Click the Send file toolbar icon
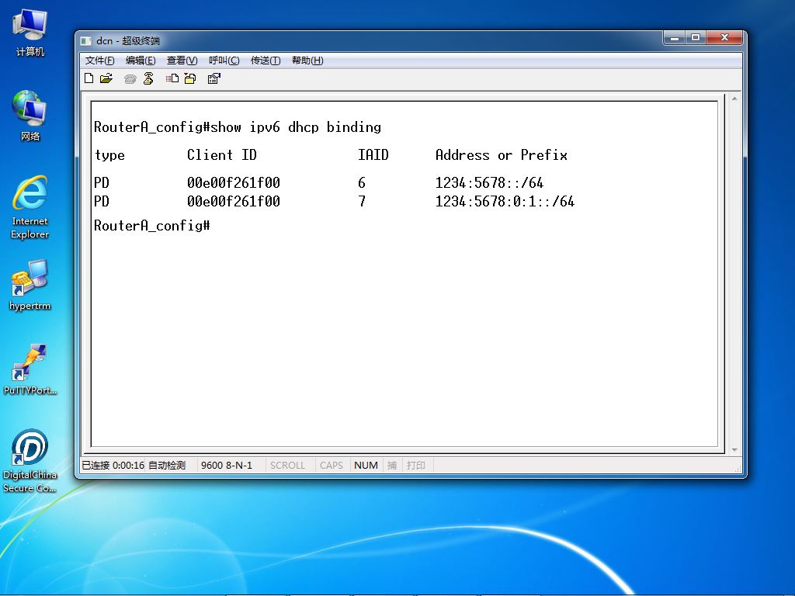 pyautogui.click(x=172, y=78)
